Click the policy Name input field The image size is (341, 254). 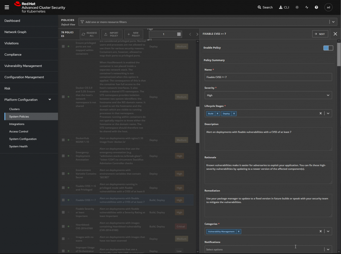click(268, 77)
